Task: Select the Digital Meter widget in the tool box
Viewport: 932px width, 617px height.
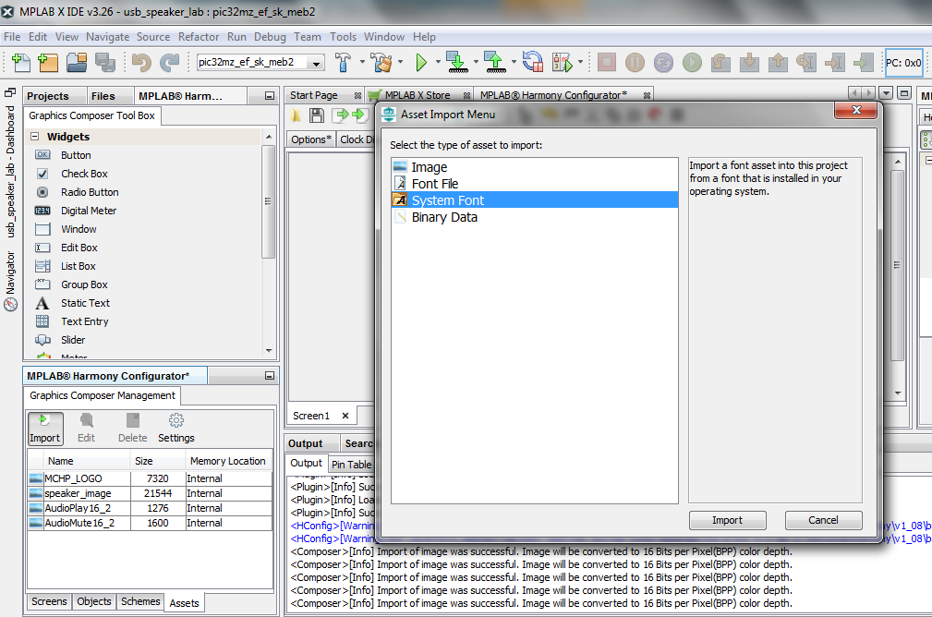Action: (89, 211)
